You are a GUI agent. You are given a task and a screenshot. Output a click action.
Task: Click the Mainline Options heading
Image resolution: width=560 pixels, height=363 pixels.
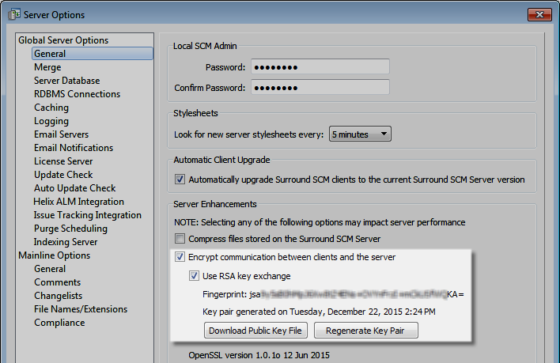[55, 255]
